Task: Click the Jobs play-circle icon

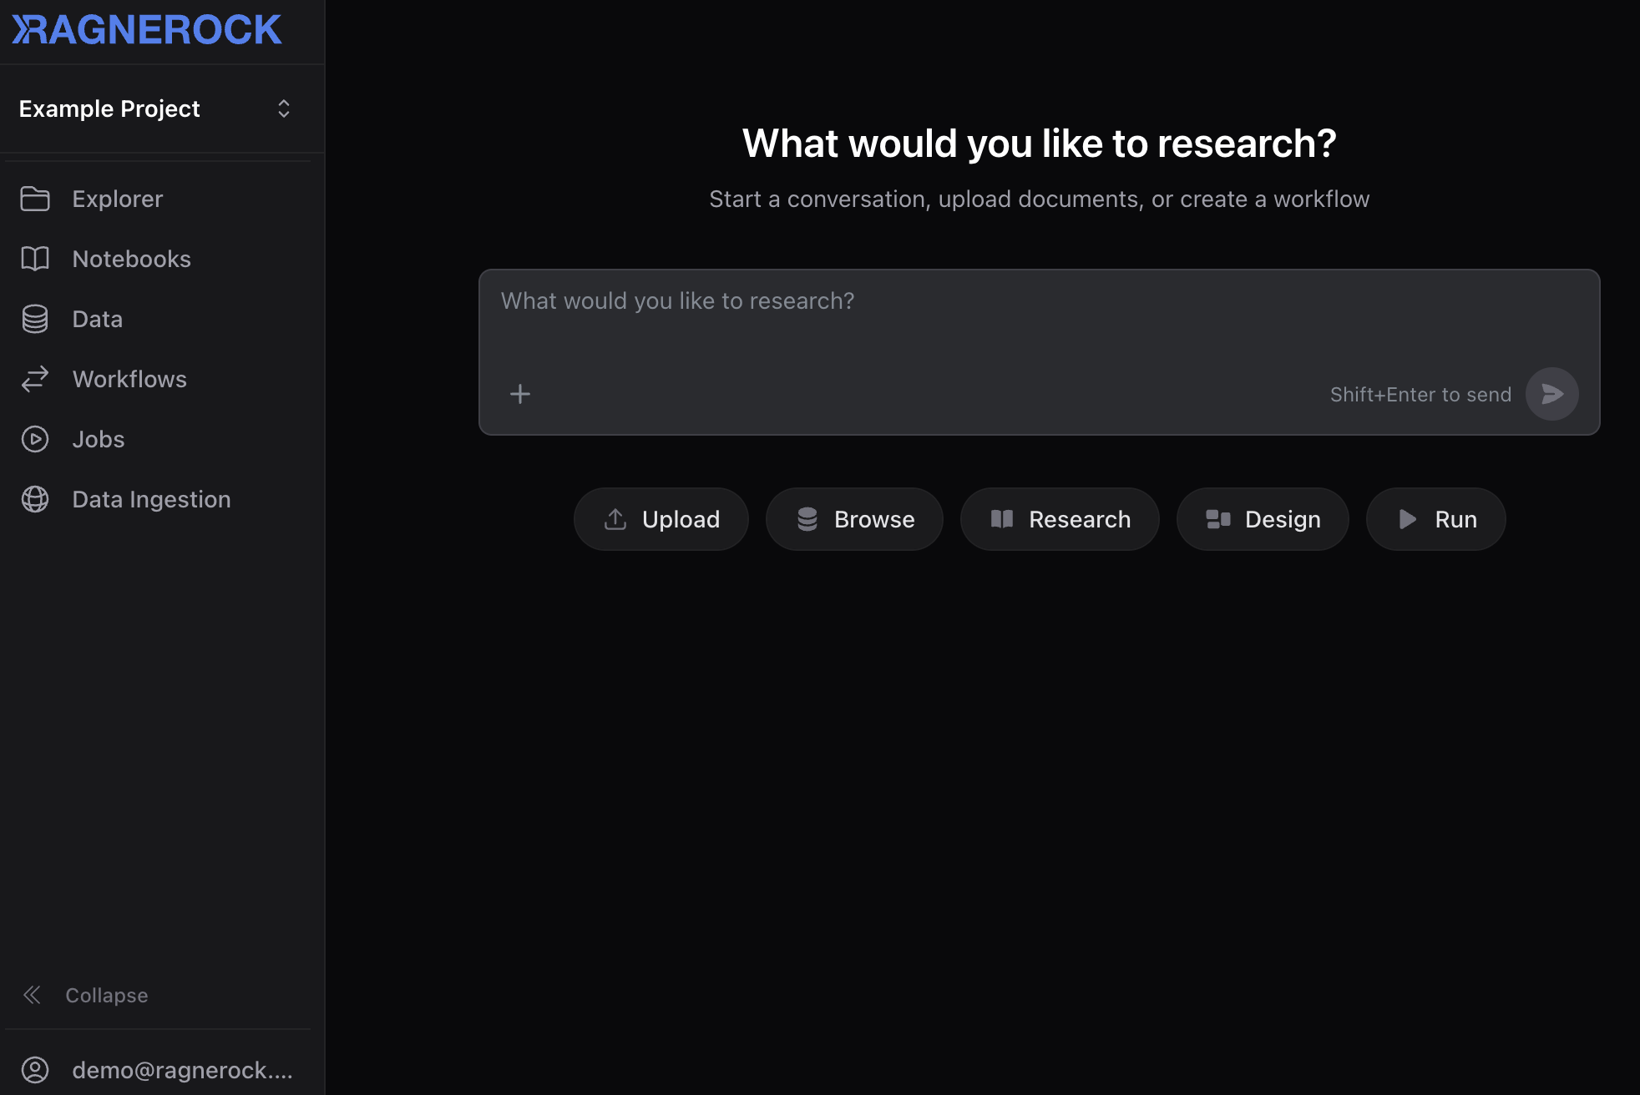Action: 35,439
